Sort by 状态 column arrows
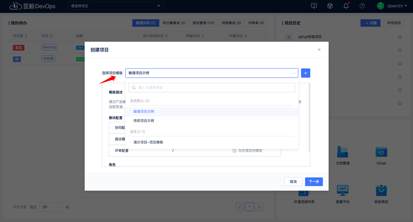413x222 pixels. pos(51,36)
